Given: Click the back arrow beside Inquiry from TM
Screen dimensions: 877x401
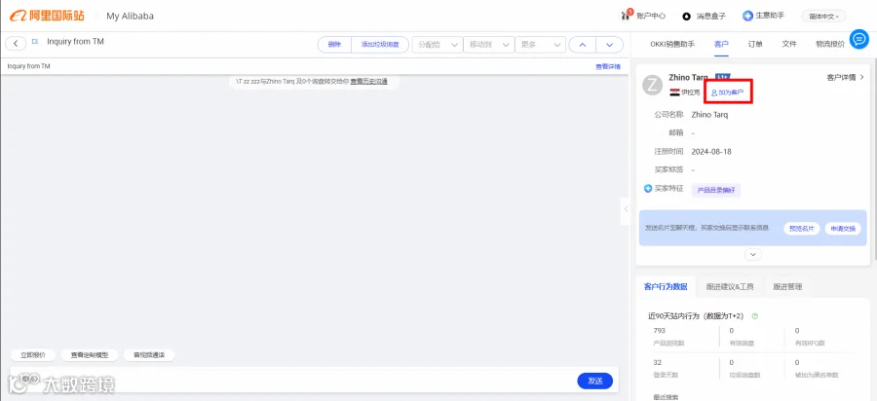Looking at the screenshot, I should (16, 44).
